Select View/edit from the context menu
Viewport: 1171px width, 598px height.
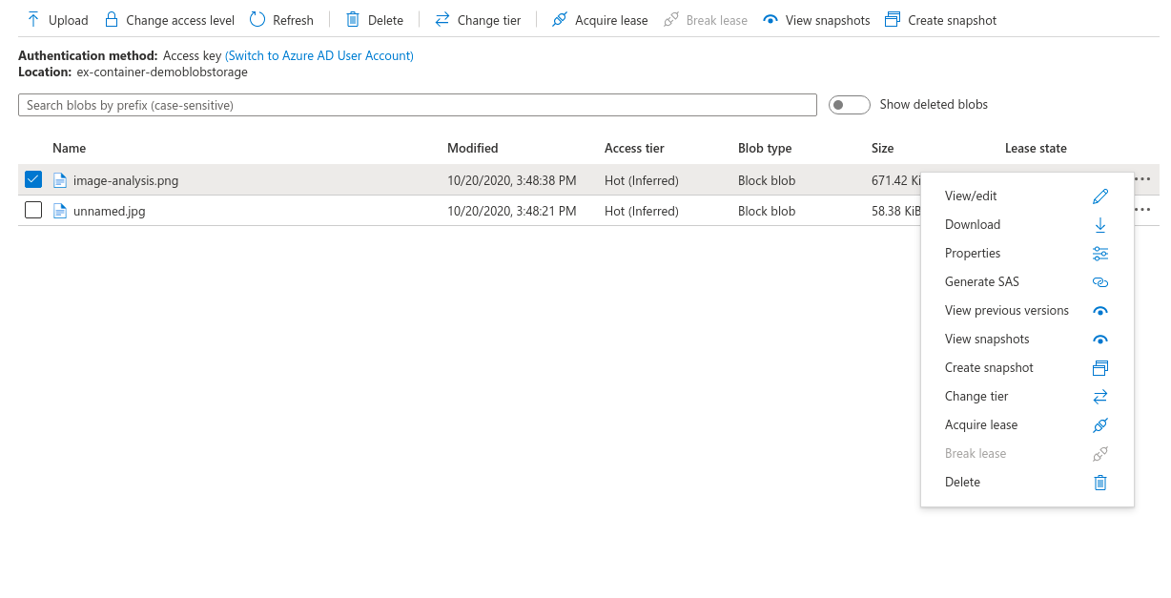[970, 196]
